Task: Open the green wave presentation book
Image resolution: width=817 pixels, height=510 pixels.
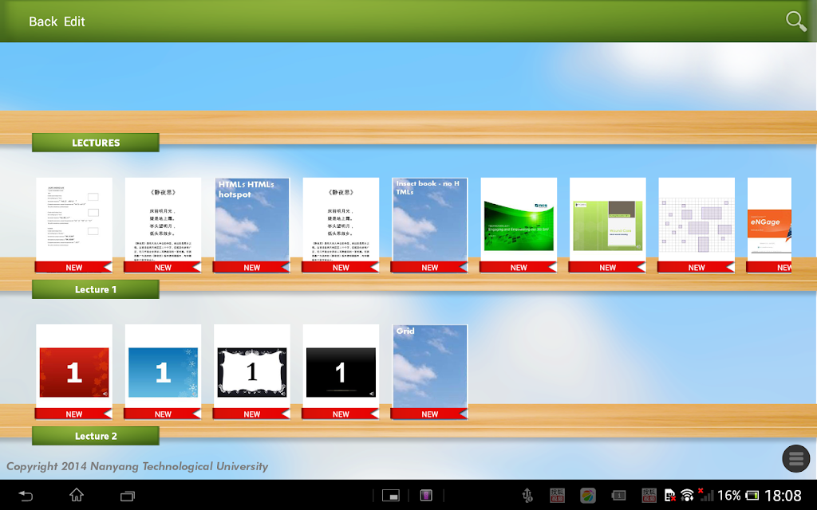Action: click(519, 225)
